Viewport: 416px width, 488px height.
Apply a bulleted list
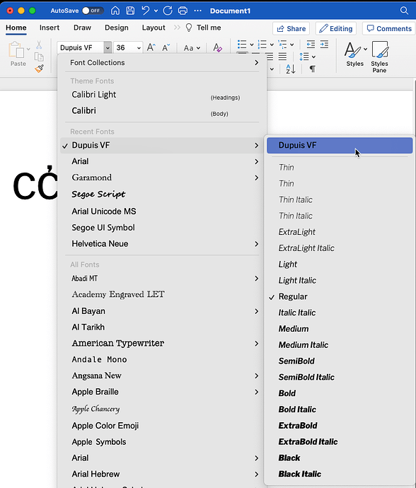coord(242,45)
